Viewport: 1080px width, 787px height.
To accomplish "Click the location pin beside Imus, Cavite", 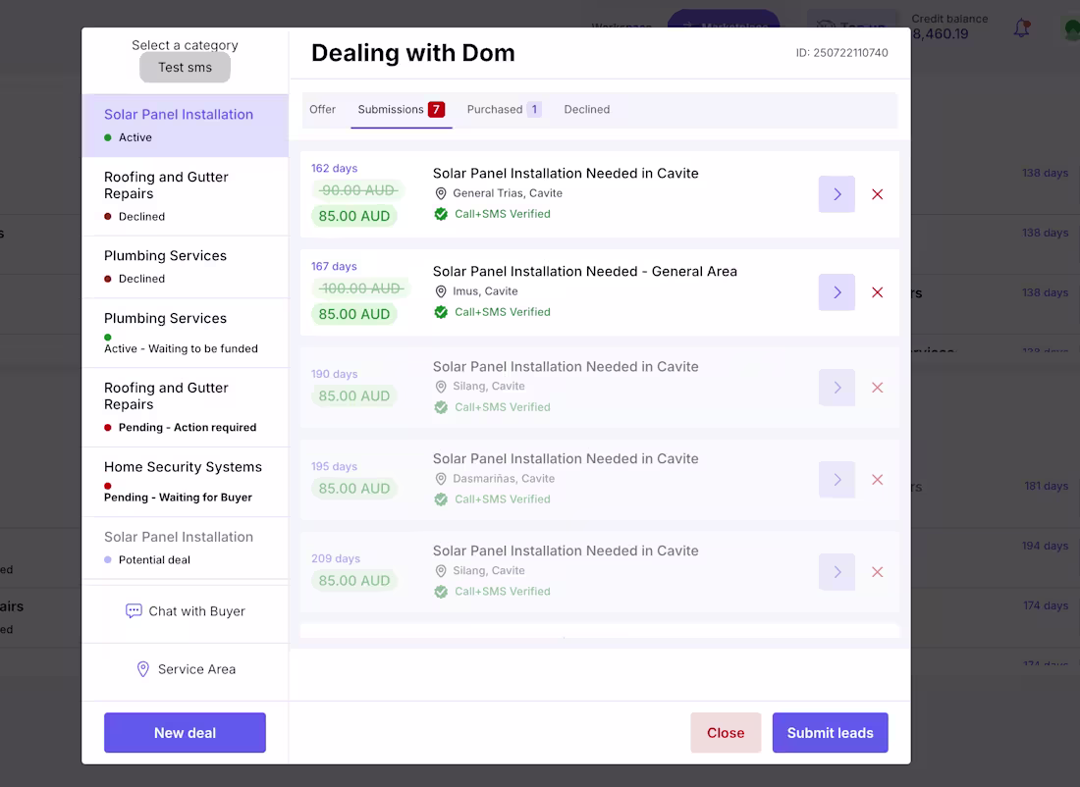I will (x=441, y=291).
